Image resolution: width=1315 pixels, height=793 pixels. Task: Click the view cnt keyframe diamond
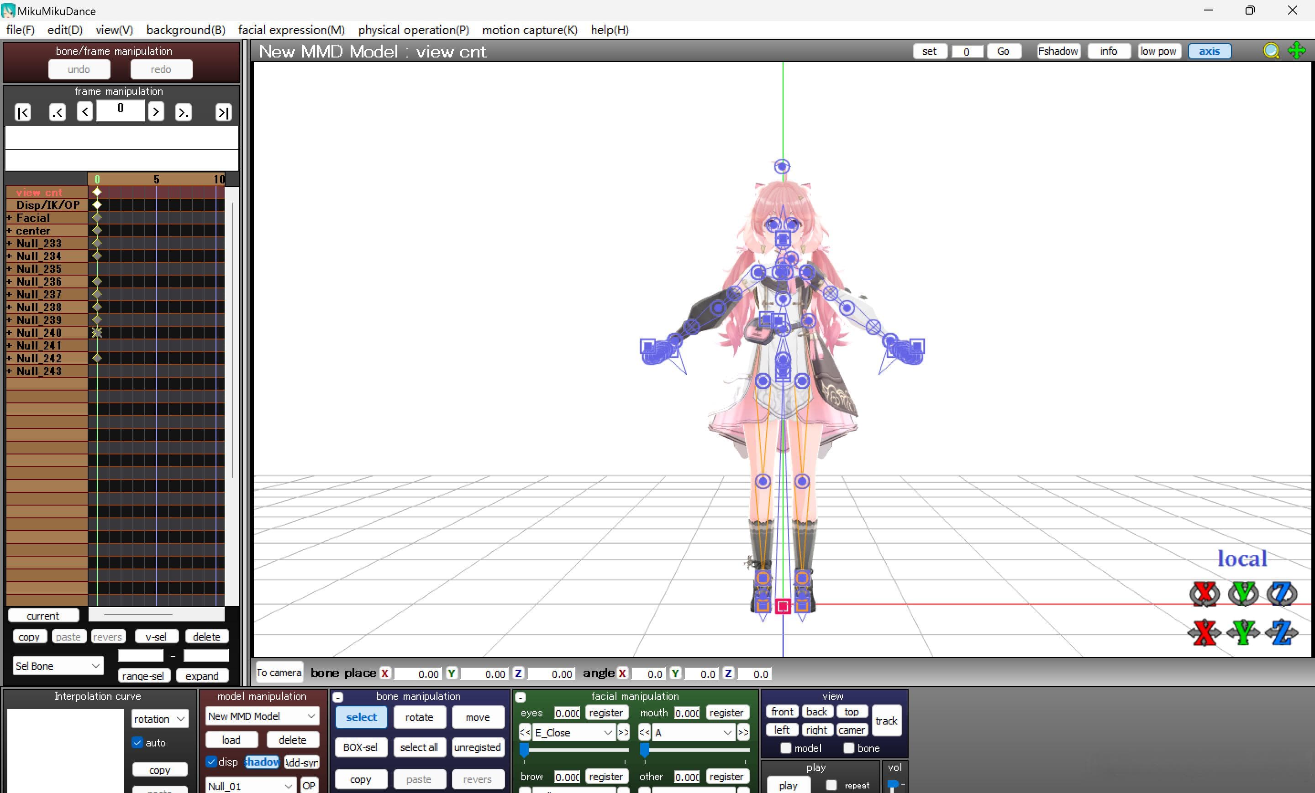coord(97,192)
